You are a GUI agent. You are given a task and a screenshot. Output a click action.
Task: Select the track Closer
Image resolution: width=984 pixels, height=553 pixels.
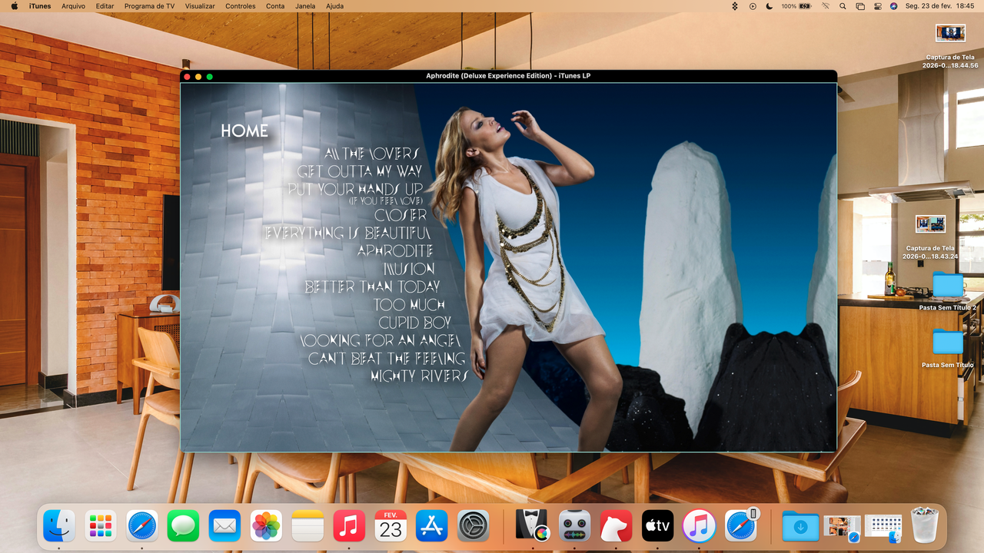point(401,216)
